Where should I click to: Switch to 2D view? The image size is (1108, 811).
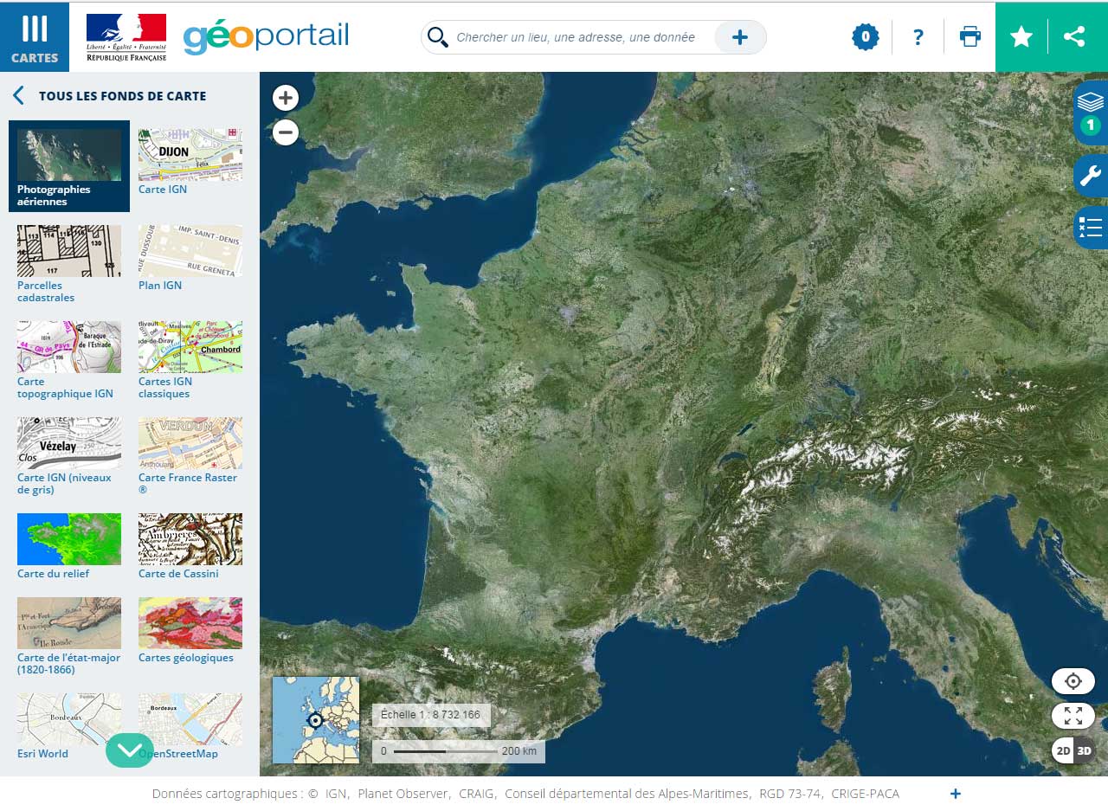[x=1063, y=750]
